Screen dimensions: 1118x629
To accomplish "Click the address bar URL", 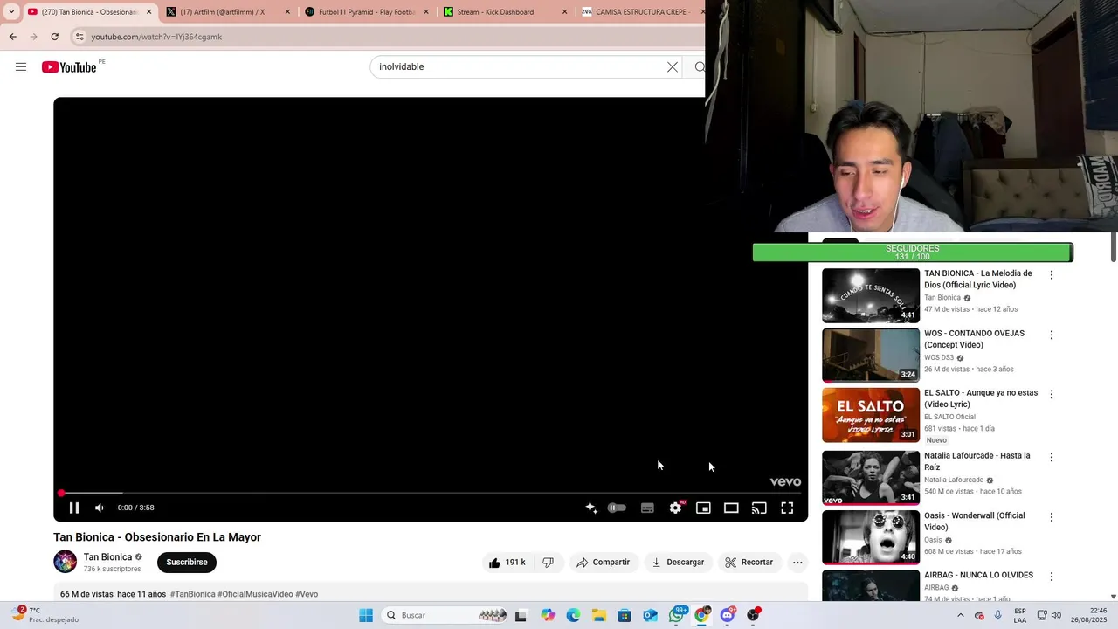I will [156, 37].
